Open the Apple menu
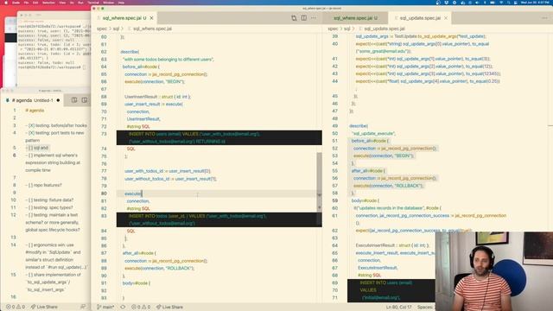The image size is (553, 311). [x=6, y=3]
